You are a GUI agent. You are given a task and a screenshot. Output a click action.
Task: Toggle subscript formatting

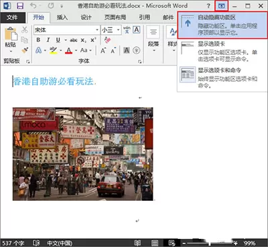pos(84,40)
